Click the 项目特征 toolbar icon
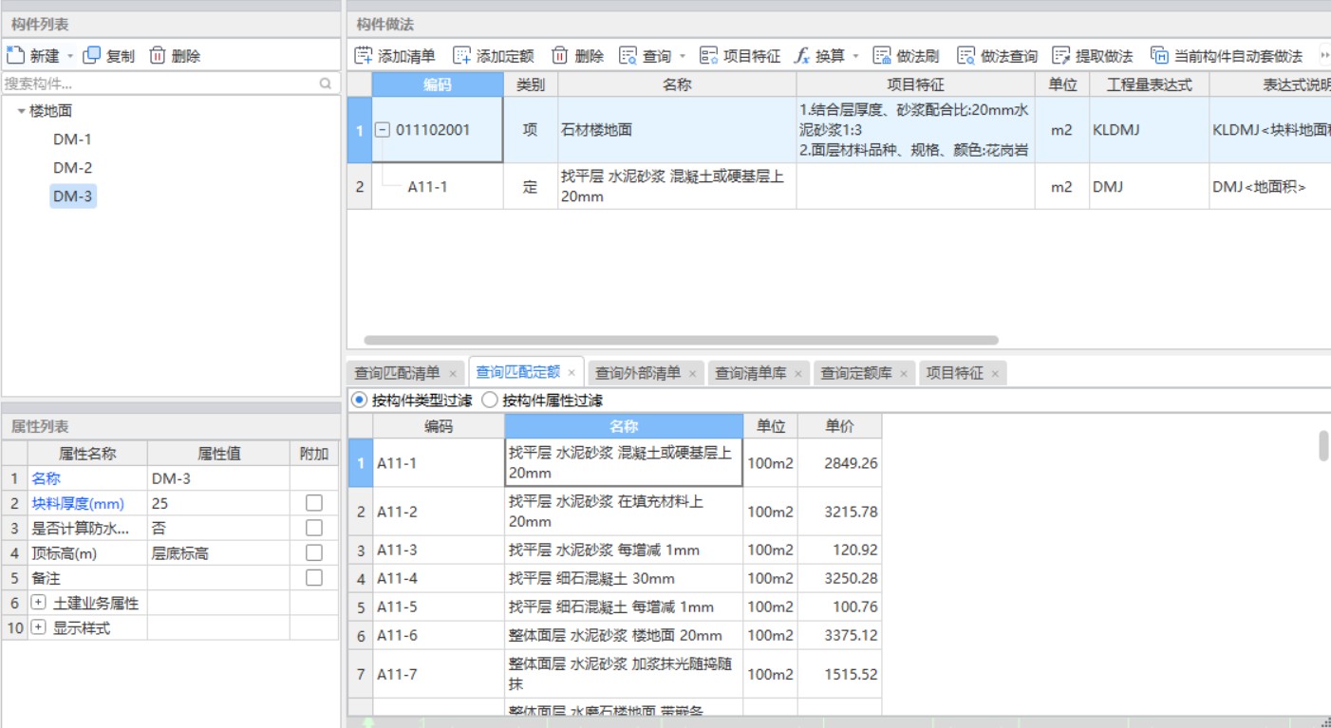Screen dimensions: 1331x728 click(x=708, y=56)
